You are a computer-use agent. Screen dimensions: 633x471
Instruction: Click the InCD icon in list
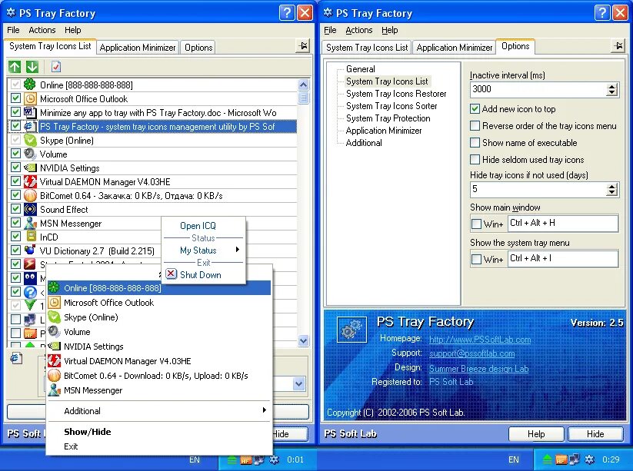(31, 237)
